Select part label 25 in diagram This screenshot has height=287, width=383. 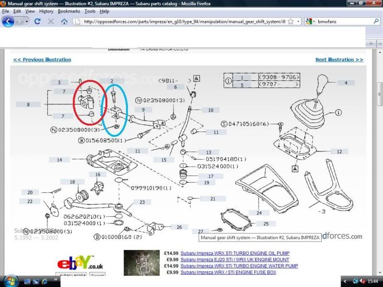(x=266, y=223)
